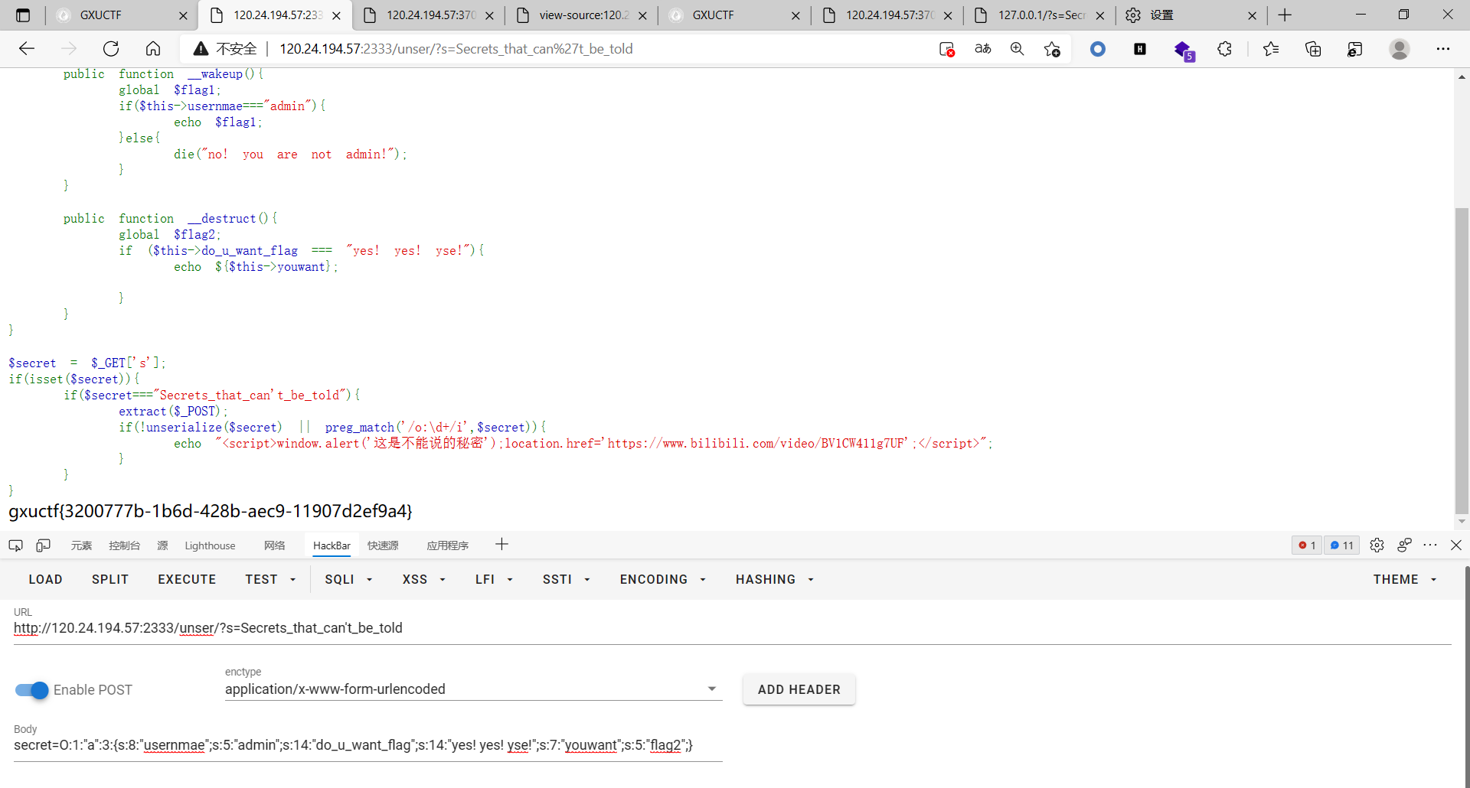
Task: Open the SSTI dropdown menu
Action: pyautogui.click(x=567, y=580)
